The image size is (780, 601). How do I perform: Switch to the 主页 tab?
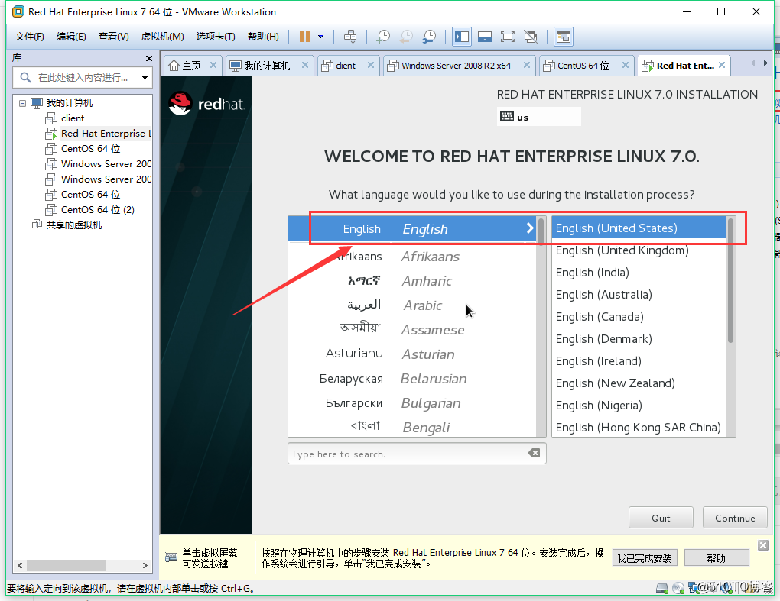(185, 66)
